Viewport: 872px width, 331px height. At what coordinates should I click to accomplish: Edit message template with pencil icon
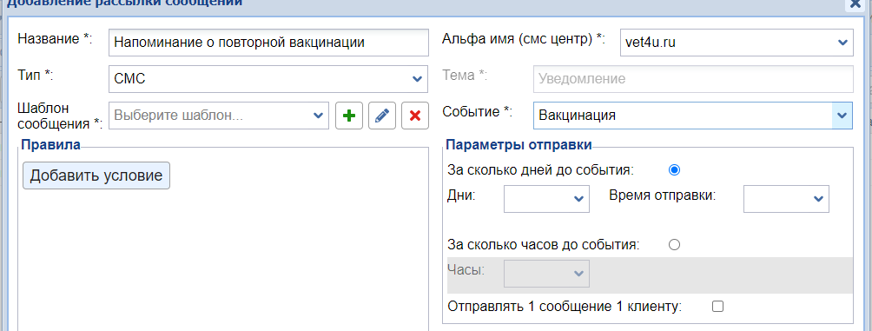click(x=382, y=116)
